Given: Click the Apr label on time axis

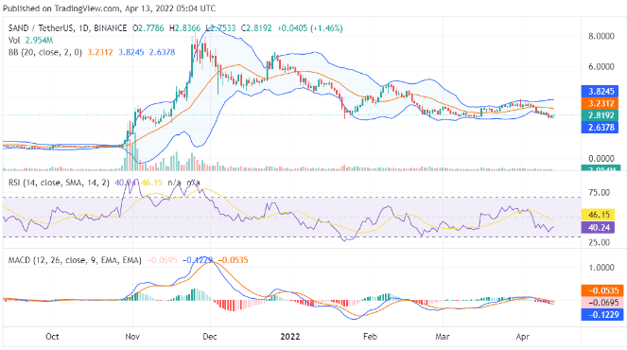Looking at the screenshot, I should coord(523,337).
